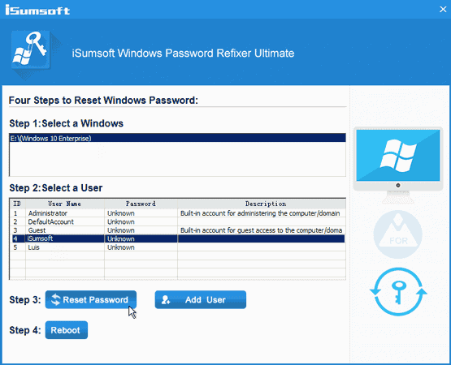Click the faded FOR badge icon
The height and width of the screenshot is (365, 451).
(x=398, y=234)
